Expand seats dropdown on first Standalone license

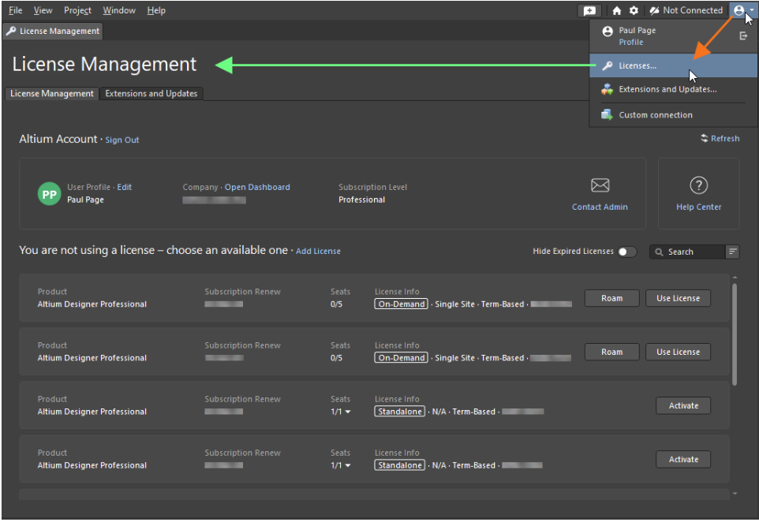coord(348,412)
